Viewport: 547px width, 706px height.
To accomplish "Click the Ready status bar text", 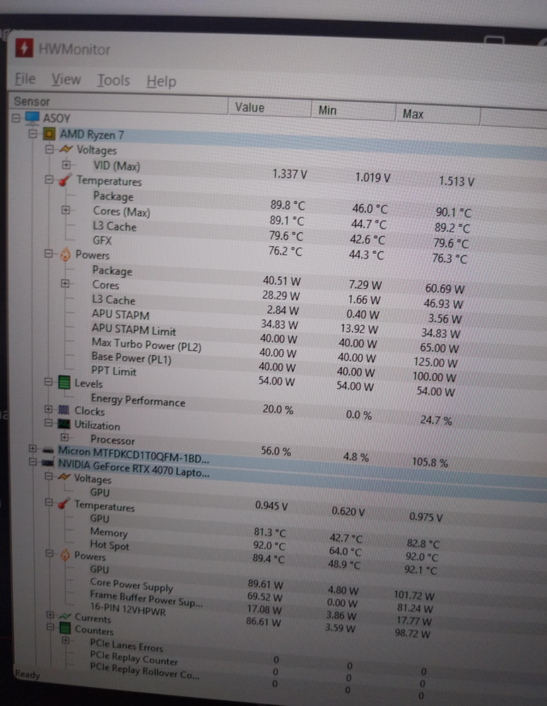I will [28, 674].
